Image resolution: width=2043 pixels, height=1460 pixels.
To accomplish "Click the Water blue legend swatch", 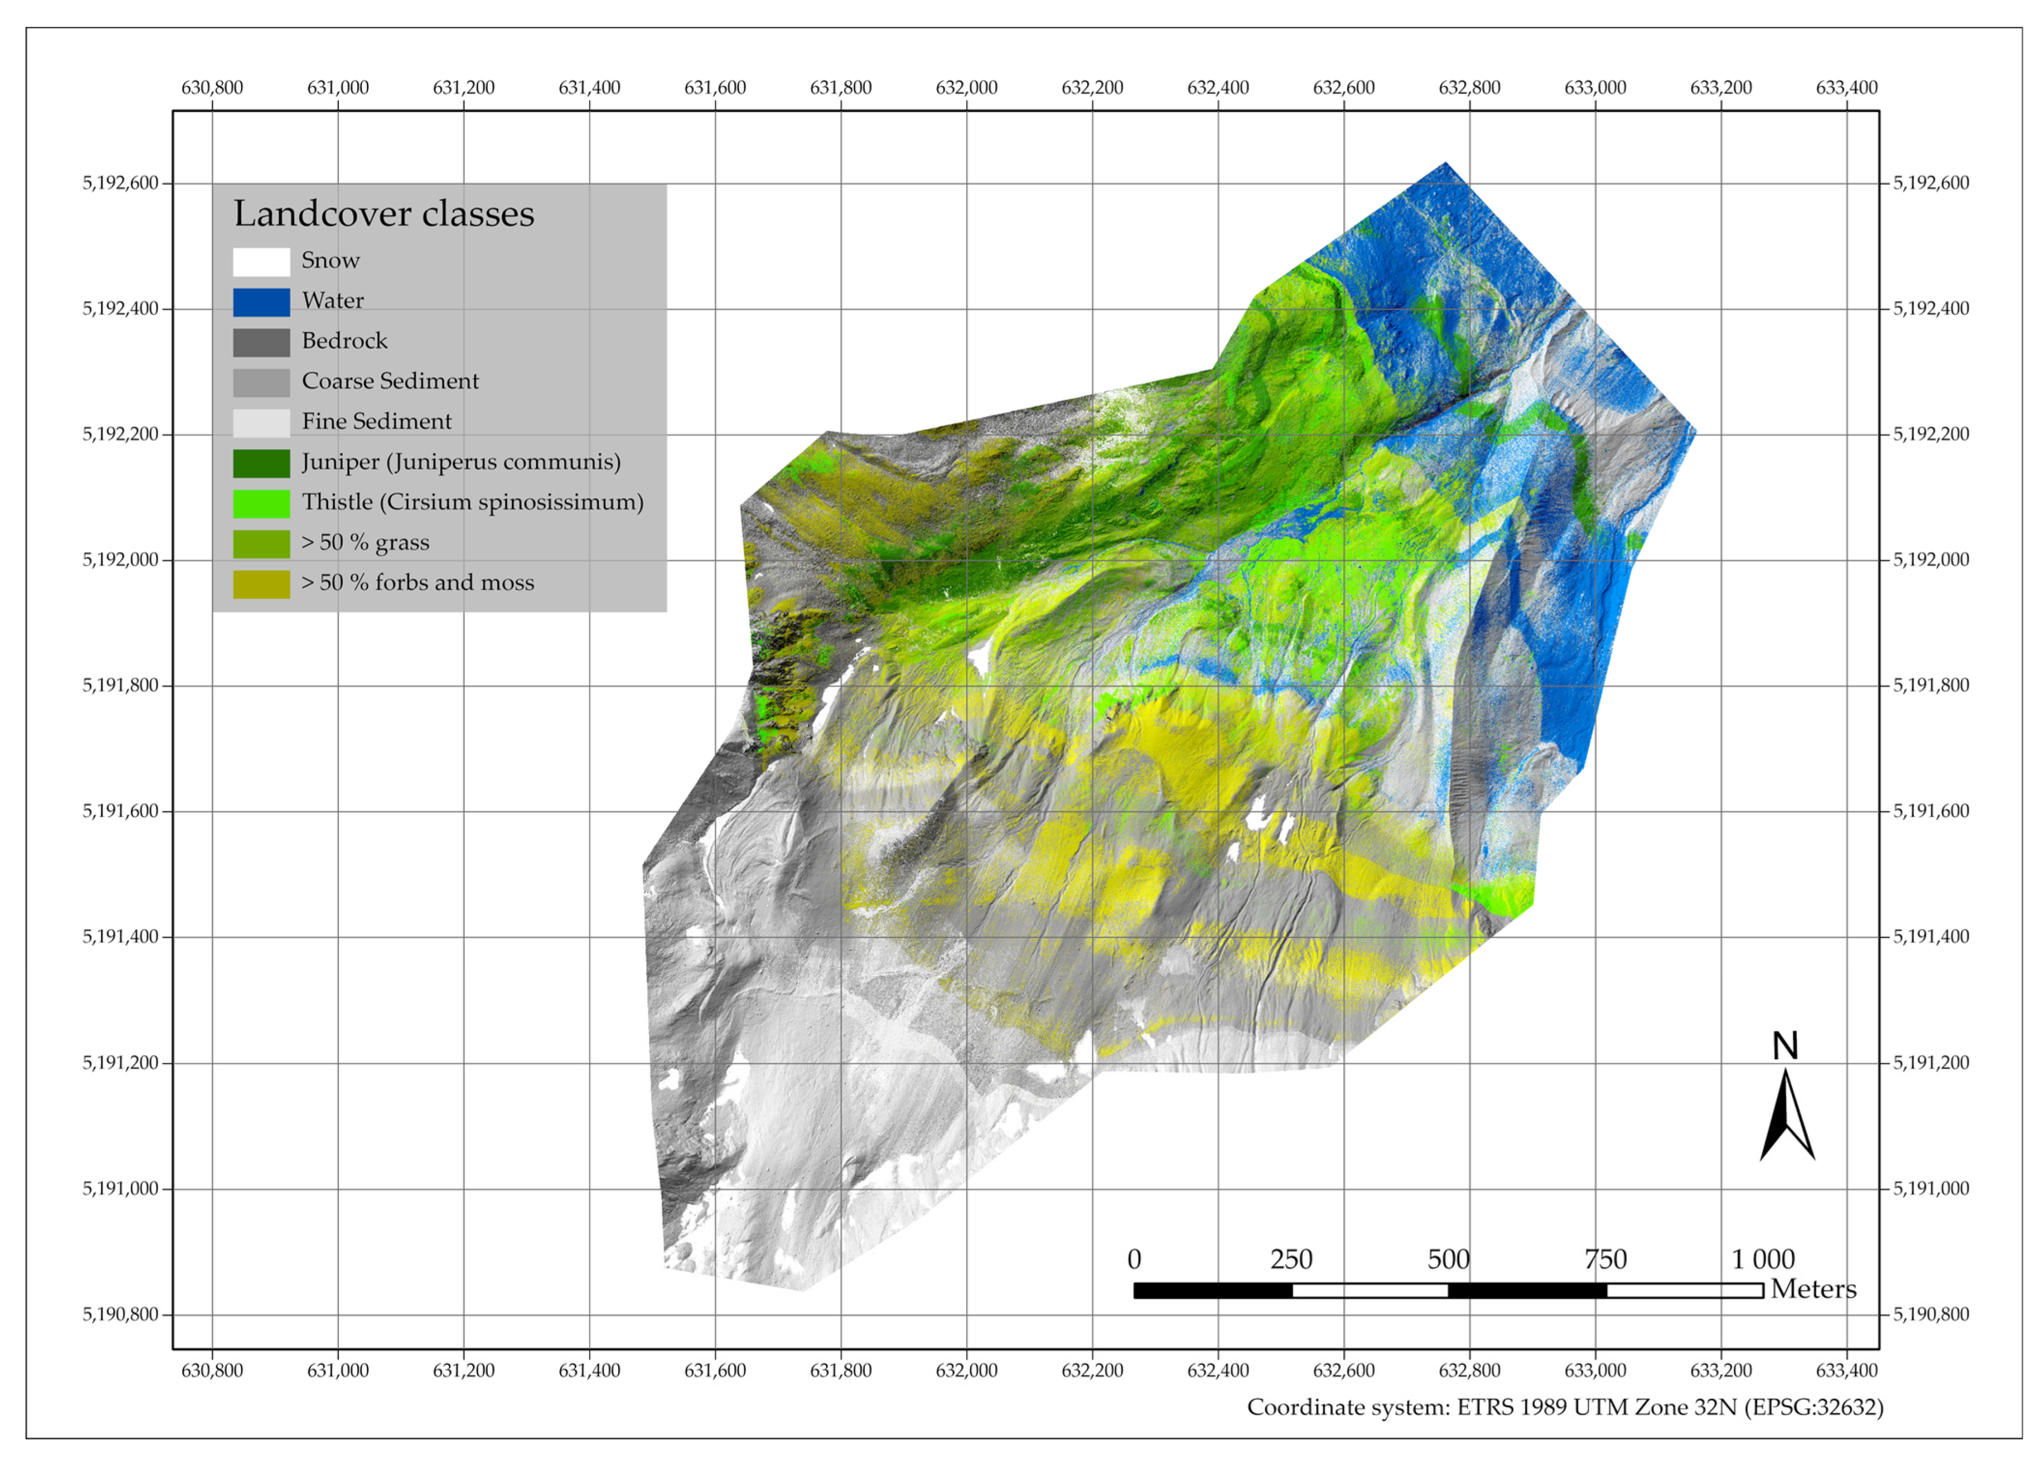I will 261,302.
